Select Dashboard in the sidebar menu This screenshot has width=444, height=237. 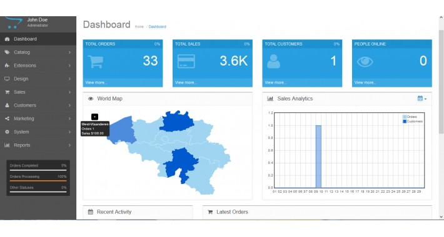(38, 39)
